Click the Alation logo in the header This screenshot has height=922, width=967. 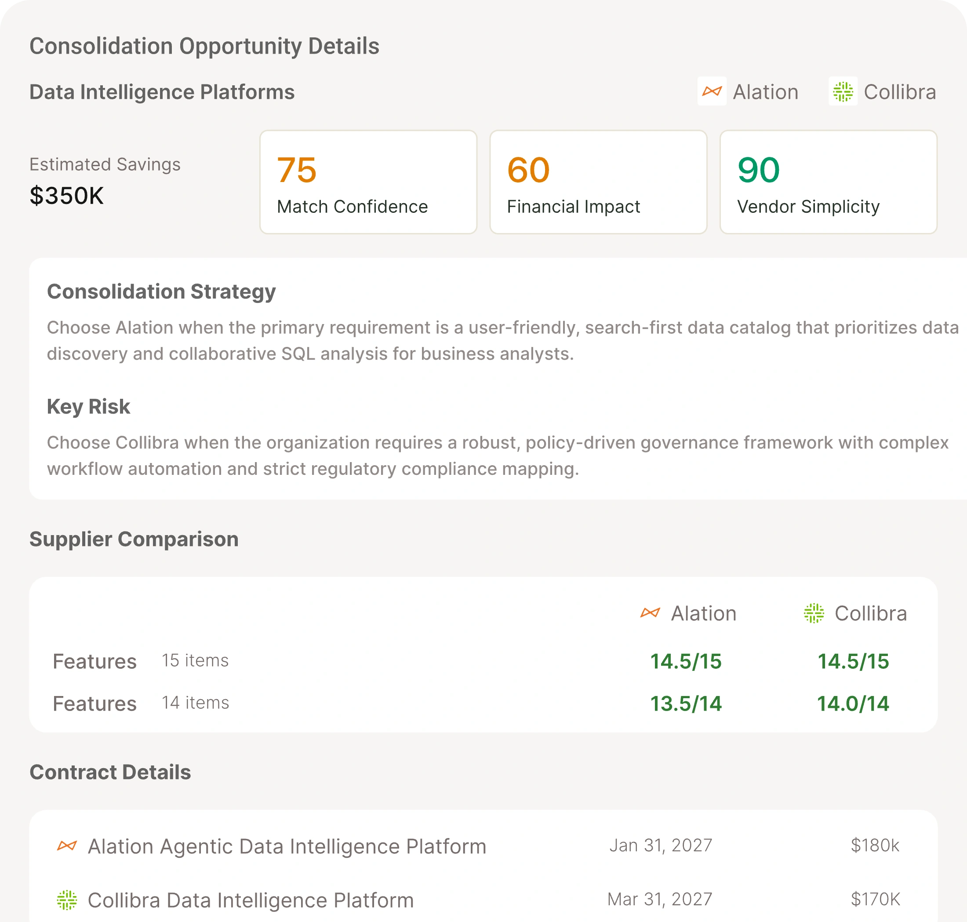point(712,91)
